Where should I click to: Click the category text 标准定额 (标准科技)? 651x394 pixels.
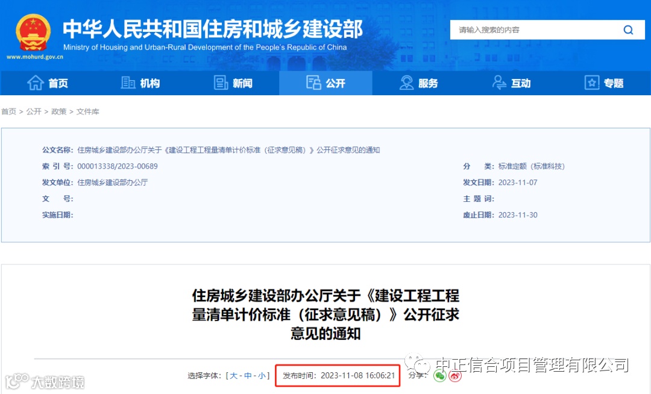coord(532,166)
